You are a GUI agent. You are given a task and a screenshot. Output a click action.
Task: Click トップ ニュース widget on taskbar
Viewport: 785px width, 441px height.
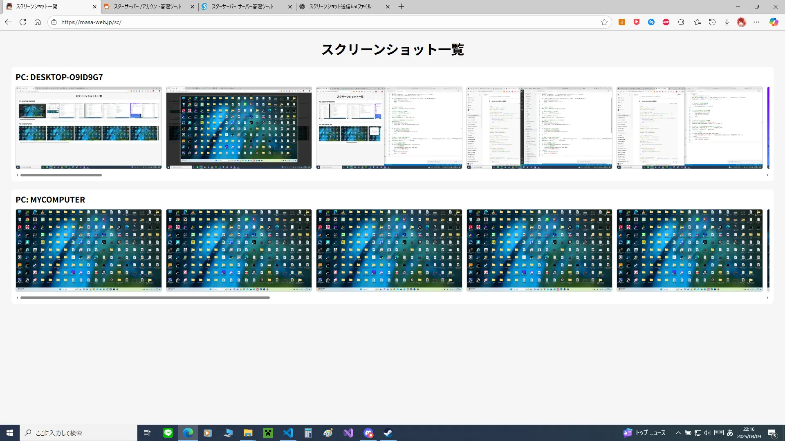coord(645,433)
